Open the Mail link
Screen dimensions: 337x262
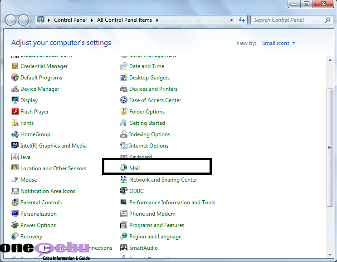pos(134,168)
